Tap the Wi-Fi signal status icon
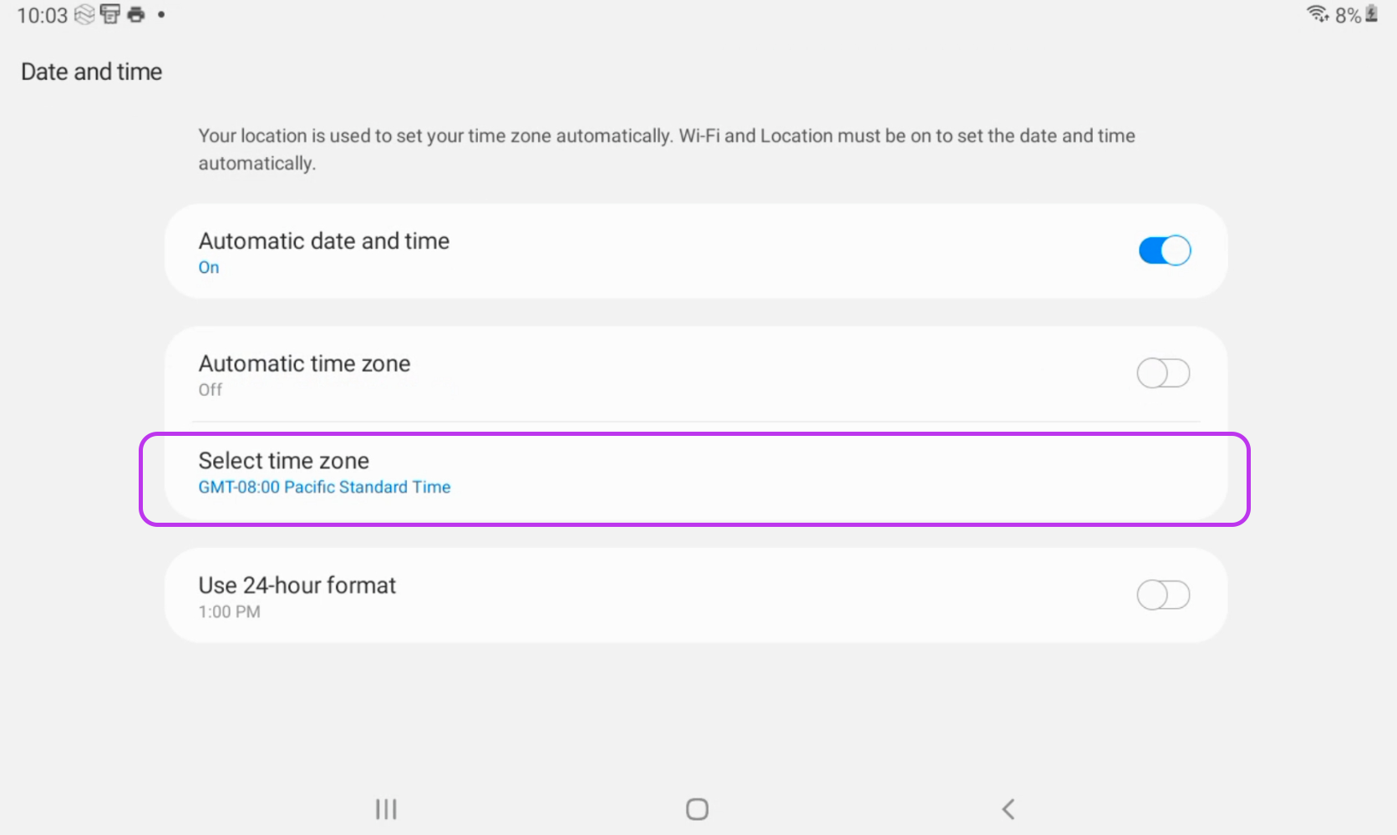 pos(1318,14)
